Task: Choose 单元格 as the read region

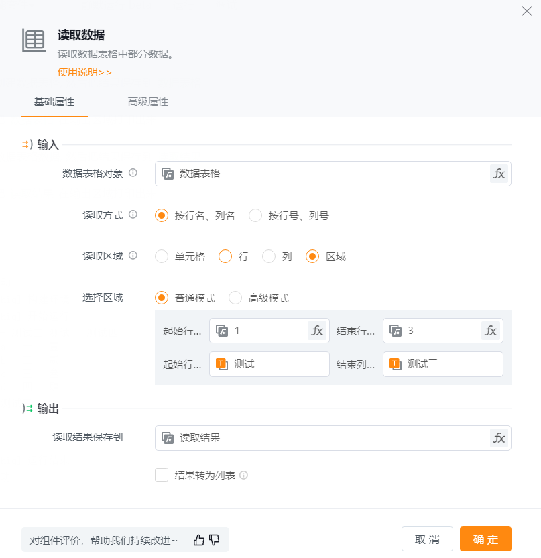Action: (x=162, y=256)
